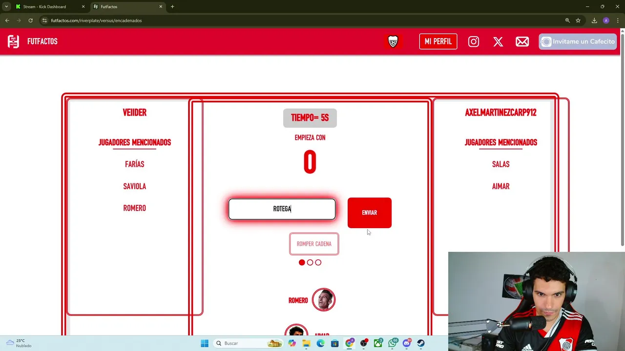Open the zoom magnifier icon in address bar
Image resolution: width=625 pixels, height=351 pixels.
[x=567, y=20]
